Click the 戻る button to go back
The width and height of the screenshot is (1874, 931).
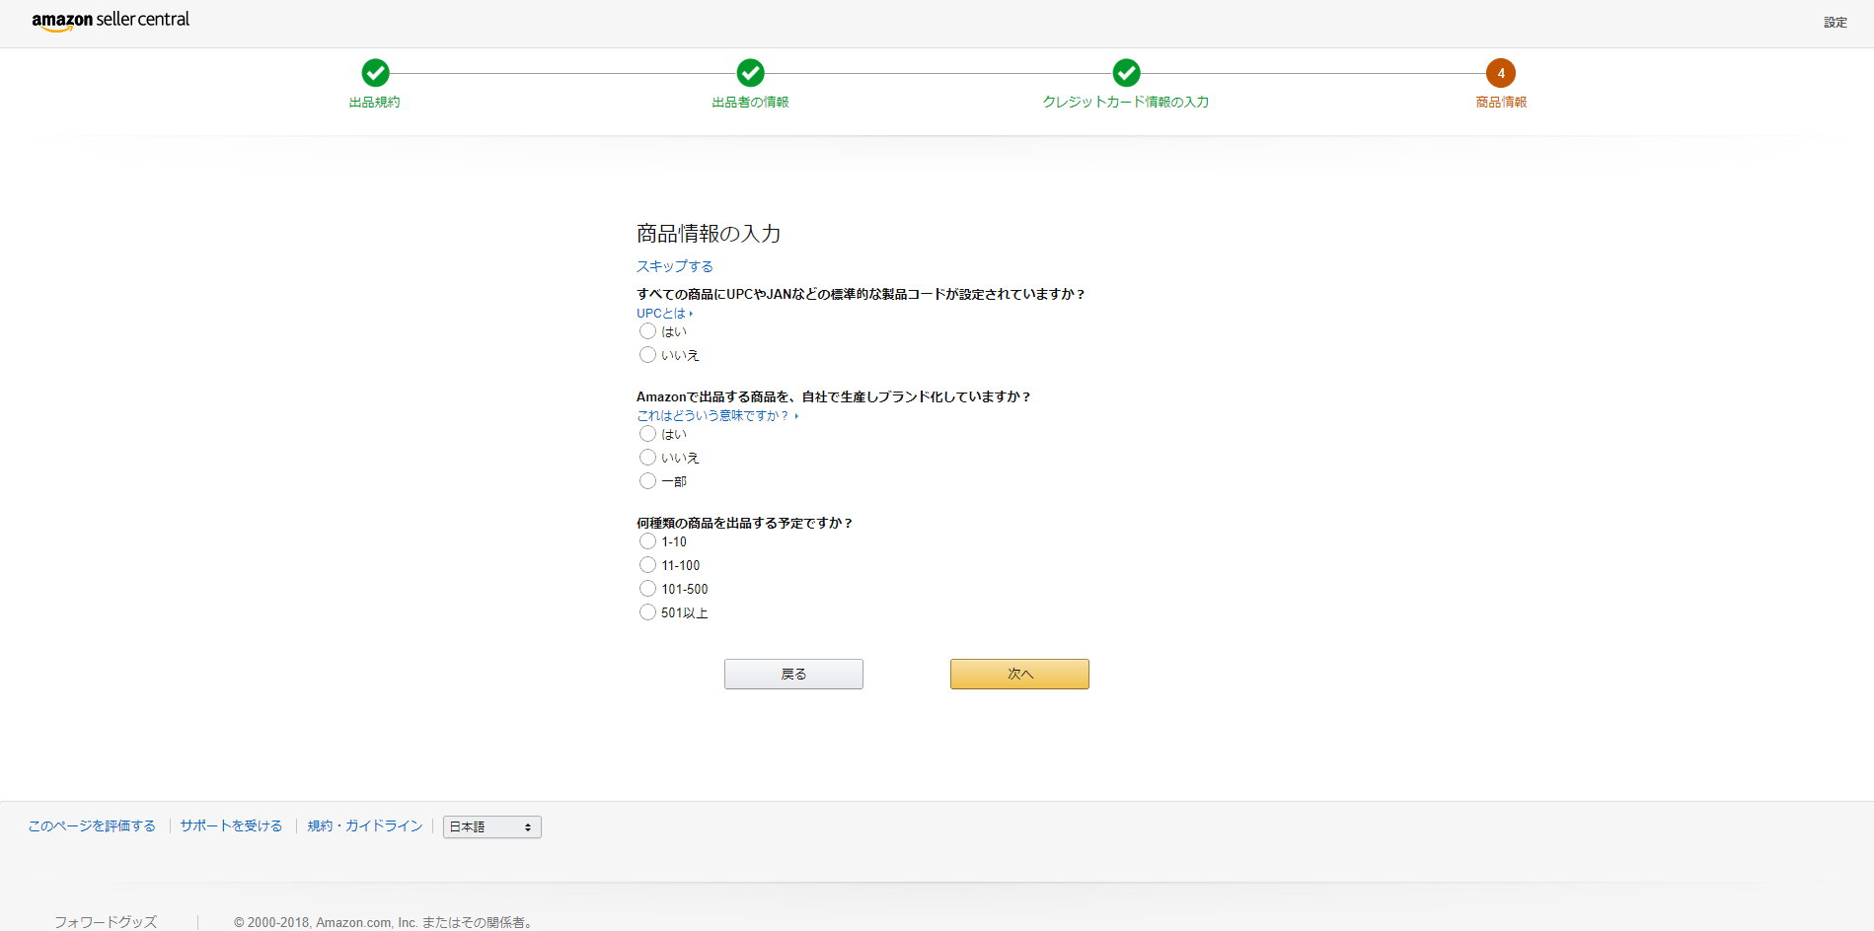793,674
